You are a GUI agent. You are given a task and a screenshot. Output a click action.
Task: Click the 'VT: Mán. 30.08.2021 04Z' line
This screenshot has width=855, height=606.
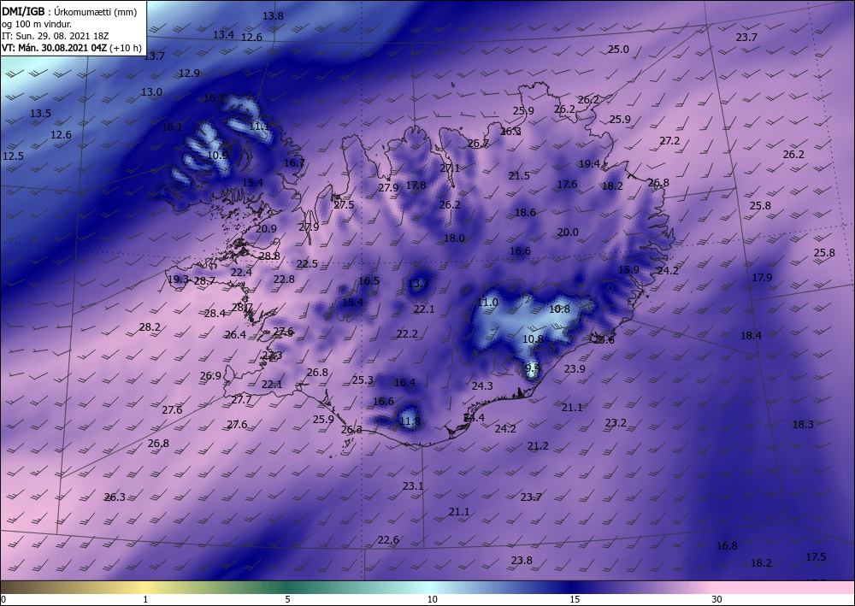[x=55, y=48]
